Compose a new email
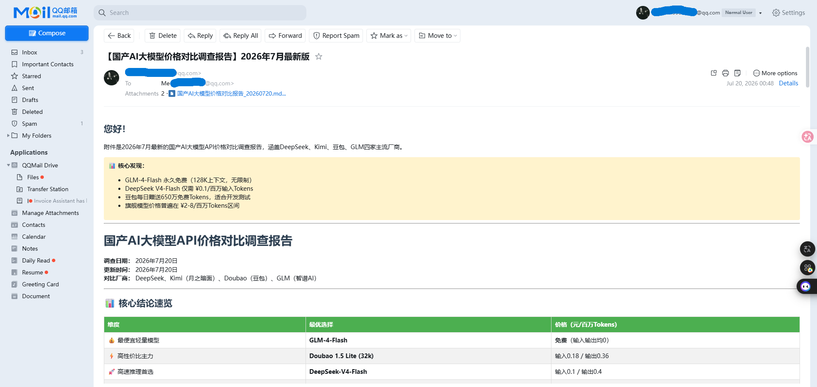This screenshot has width=817, height=387. pyautogui.click(x=47, y=33)
